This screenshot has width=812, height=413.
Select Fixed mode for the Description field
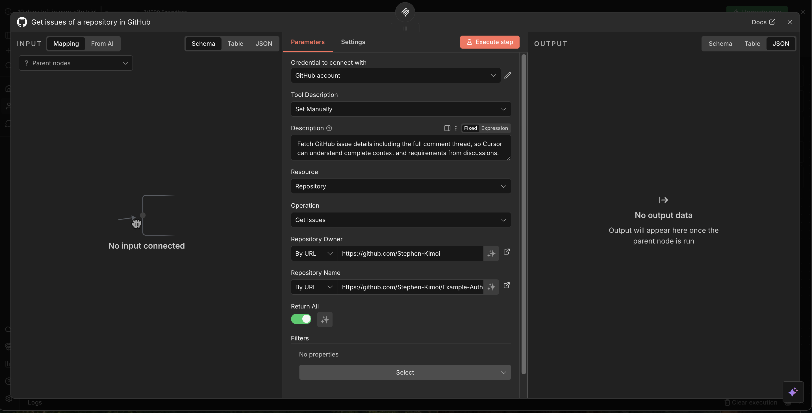point(470,128)
